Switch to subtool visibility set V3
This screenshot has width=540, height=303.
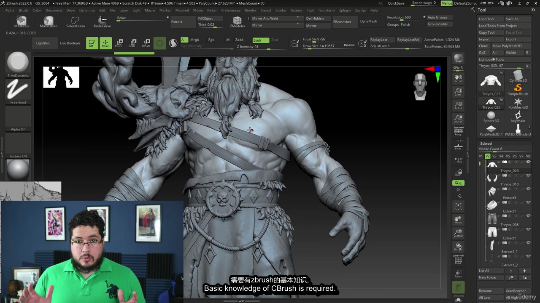click(x=494, y=156)
